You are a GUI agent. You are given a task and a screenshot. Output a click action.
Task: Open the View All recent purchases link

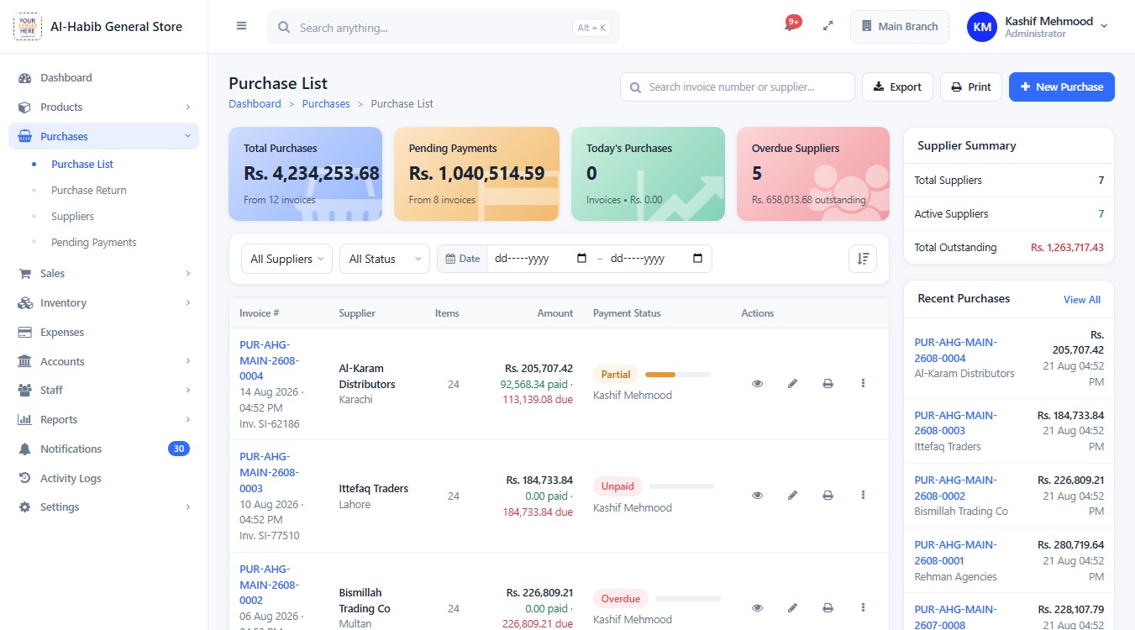(1082, 299)
